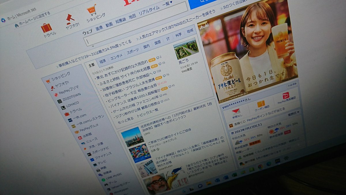Click the LOHACO icon in the sidebar
The height and width of the screenshot is (195, 346).
pos(63,108)
